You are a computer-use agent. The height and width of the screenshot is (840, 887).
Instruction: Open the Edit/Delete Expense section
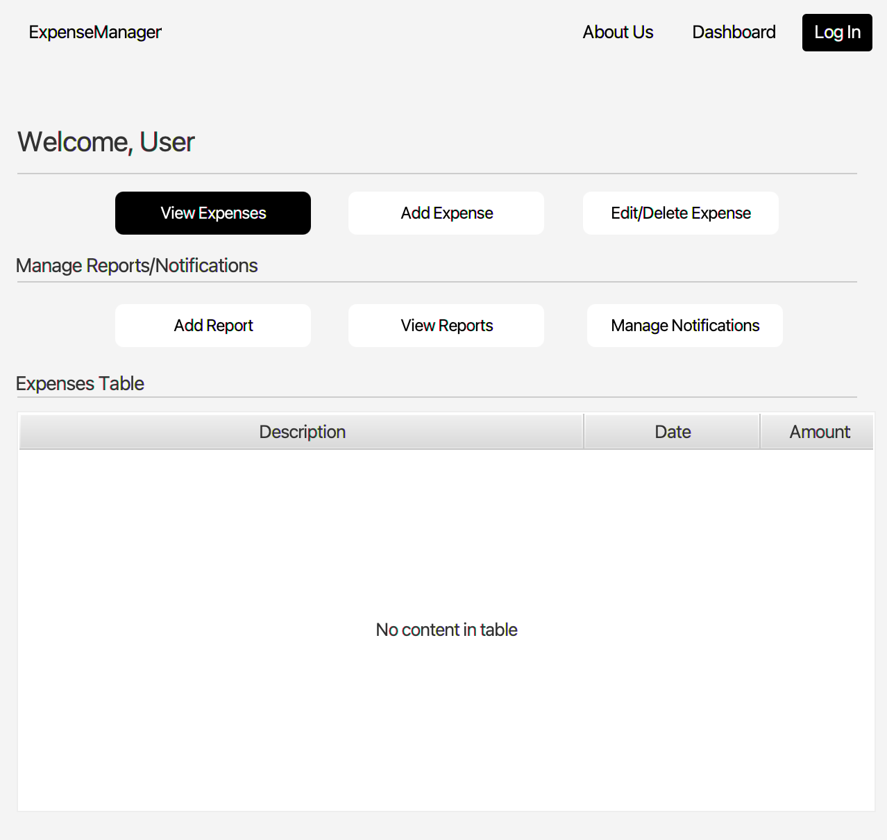tap(680, 212)
